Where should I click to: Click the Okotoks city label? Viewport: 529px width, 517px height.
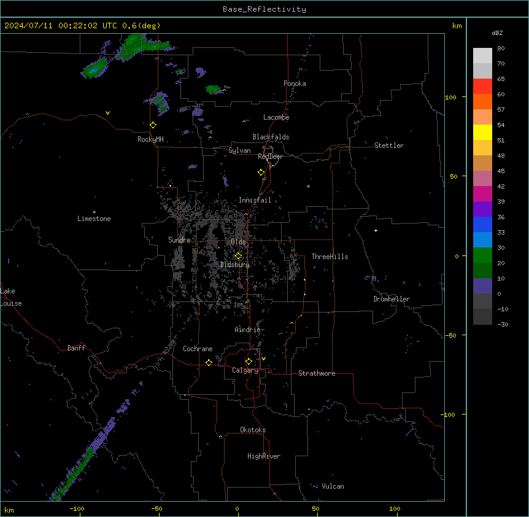coord(253,430)
